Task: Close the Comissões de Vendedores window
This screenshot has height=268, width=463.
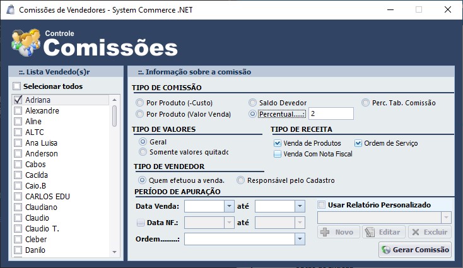Action: tap(448, 9)
